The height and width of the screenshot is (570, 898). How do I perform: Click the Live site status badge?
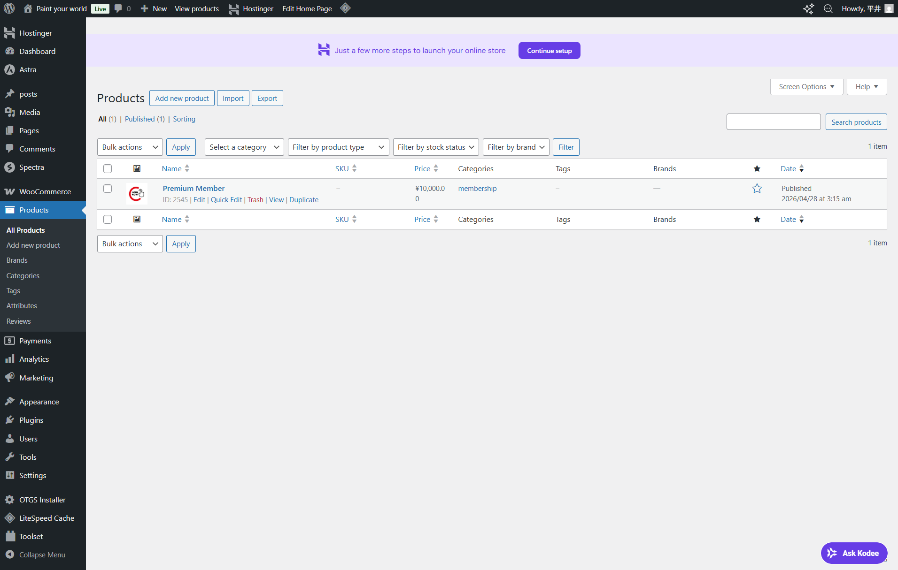[101, 8]
